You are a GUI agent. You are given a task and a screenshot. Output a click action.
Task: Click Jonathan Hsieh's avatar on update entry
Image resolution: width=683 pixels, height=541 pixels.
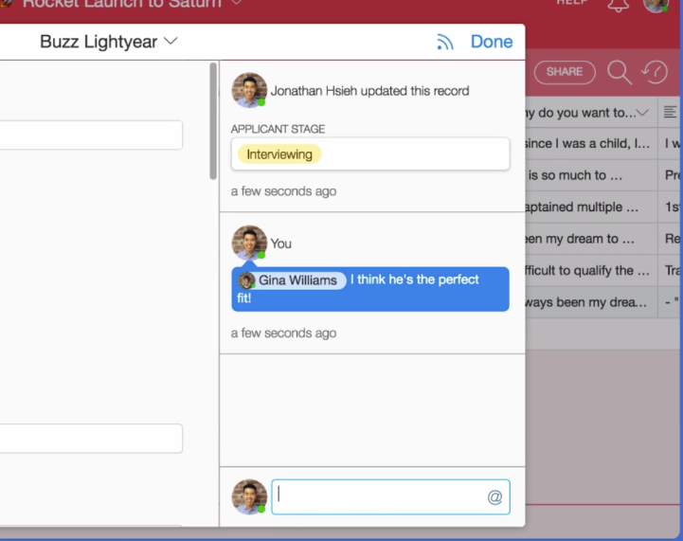click(249, 90)
